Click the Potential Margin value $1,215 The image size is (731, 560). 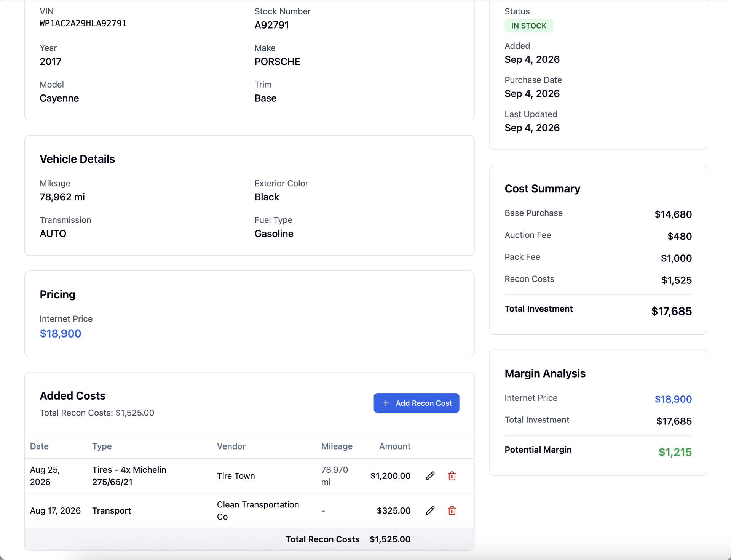[675, 452]
